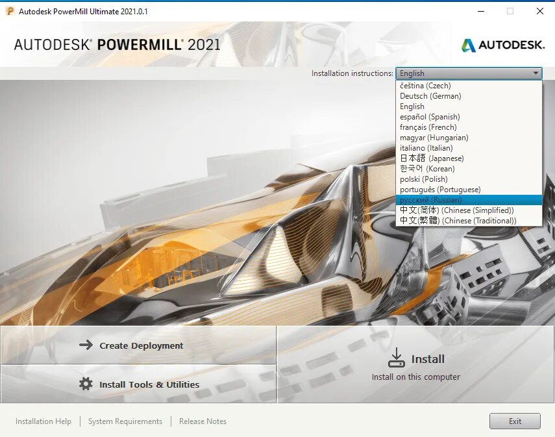Click the Install download icon

(x=397, y=358)
